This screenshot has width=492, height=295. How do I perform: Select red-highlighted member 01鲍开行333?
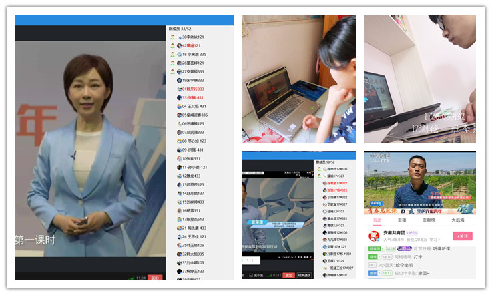pyautogui.click(x=193, y=89)
